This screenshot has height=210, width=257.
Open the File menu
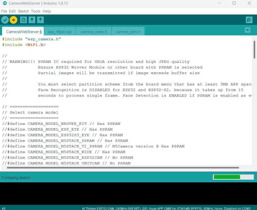pyautogui.click(x=4, y=11)
